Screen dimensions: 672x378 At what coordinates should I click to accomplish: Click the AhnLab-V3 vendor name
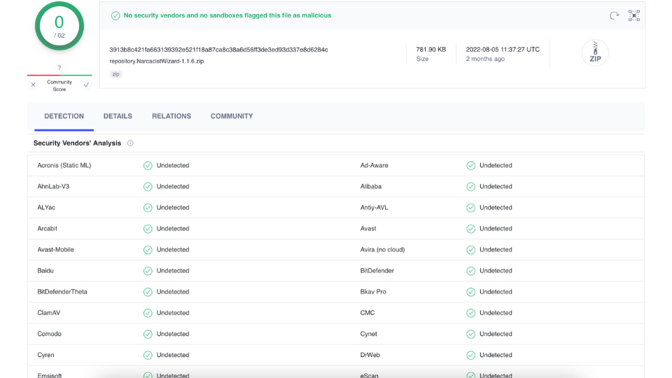coord(53,186)
